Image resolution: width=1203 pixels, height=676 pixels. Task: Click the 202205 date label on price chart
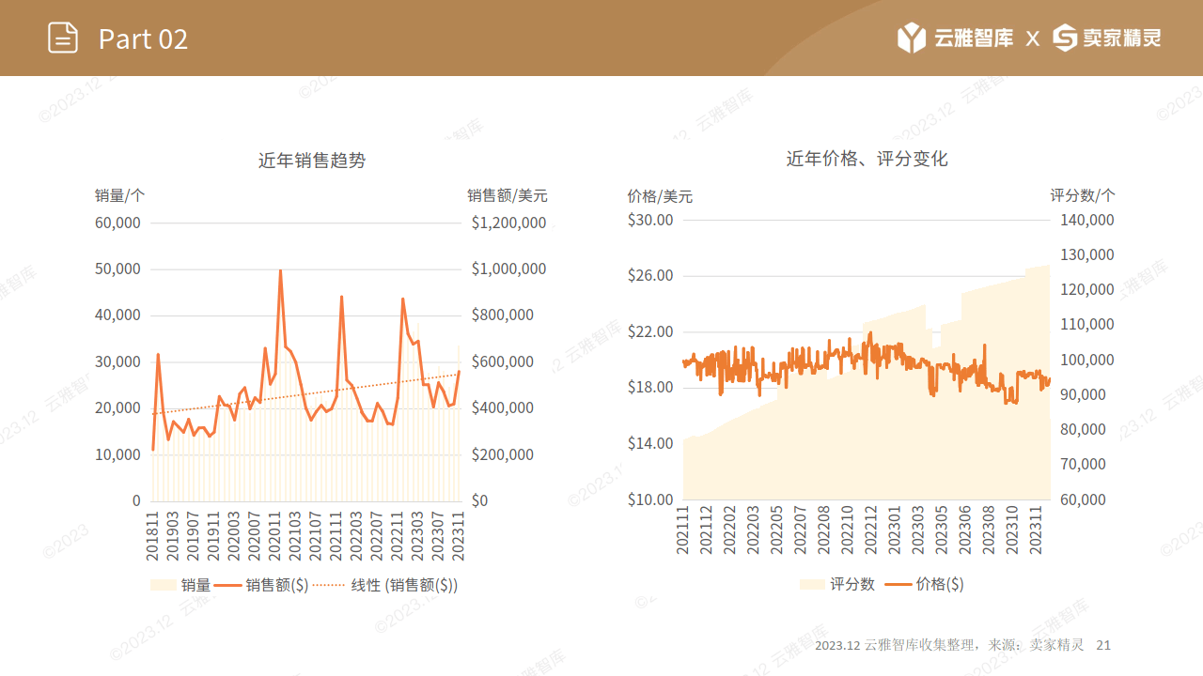click(776, 530)
